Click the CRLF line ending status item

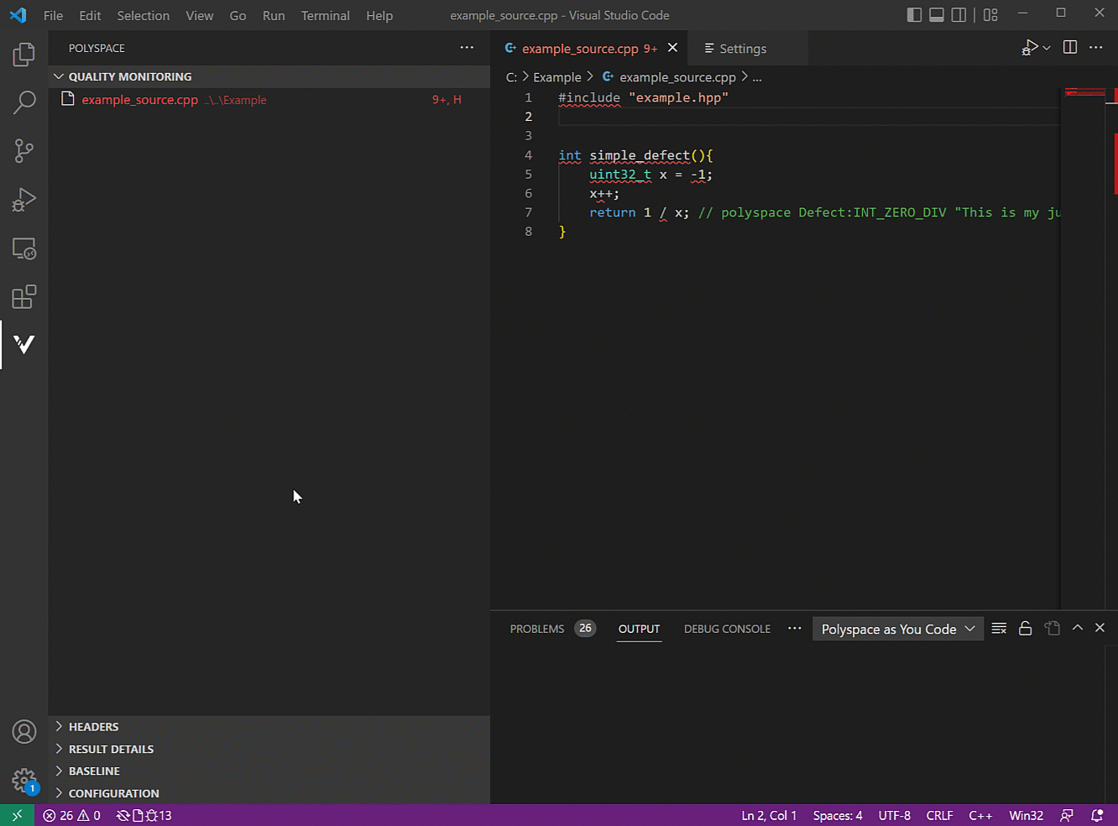coord(939,816)
